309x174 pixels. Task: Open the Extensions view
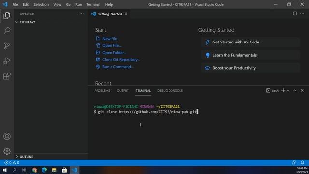click(x=7, y=76)
